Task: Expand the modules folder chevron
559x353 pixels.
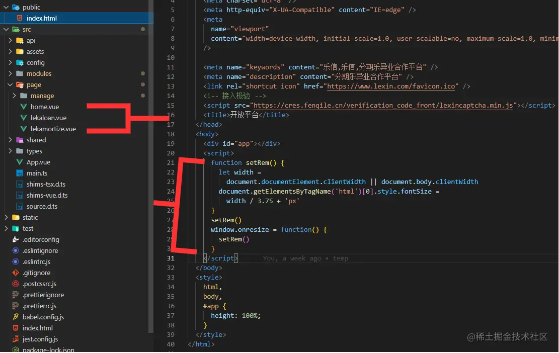Action: pyautogui.click(x=11, y=73)
